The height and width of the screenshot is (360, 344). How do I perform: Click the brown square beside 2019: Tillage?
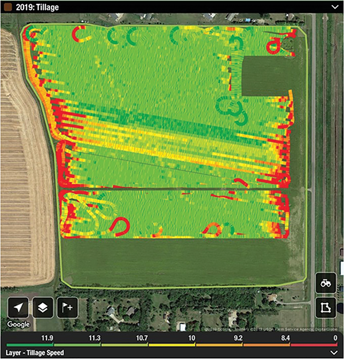7,6
